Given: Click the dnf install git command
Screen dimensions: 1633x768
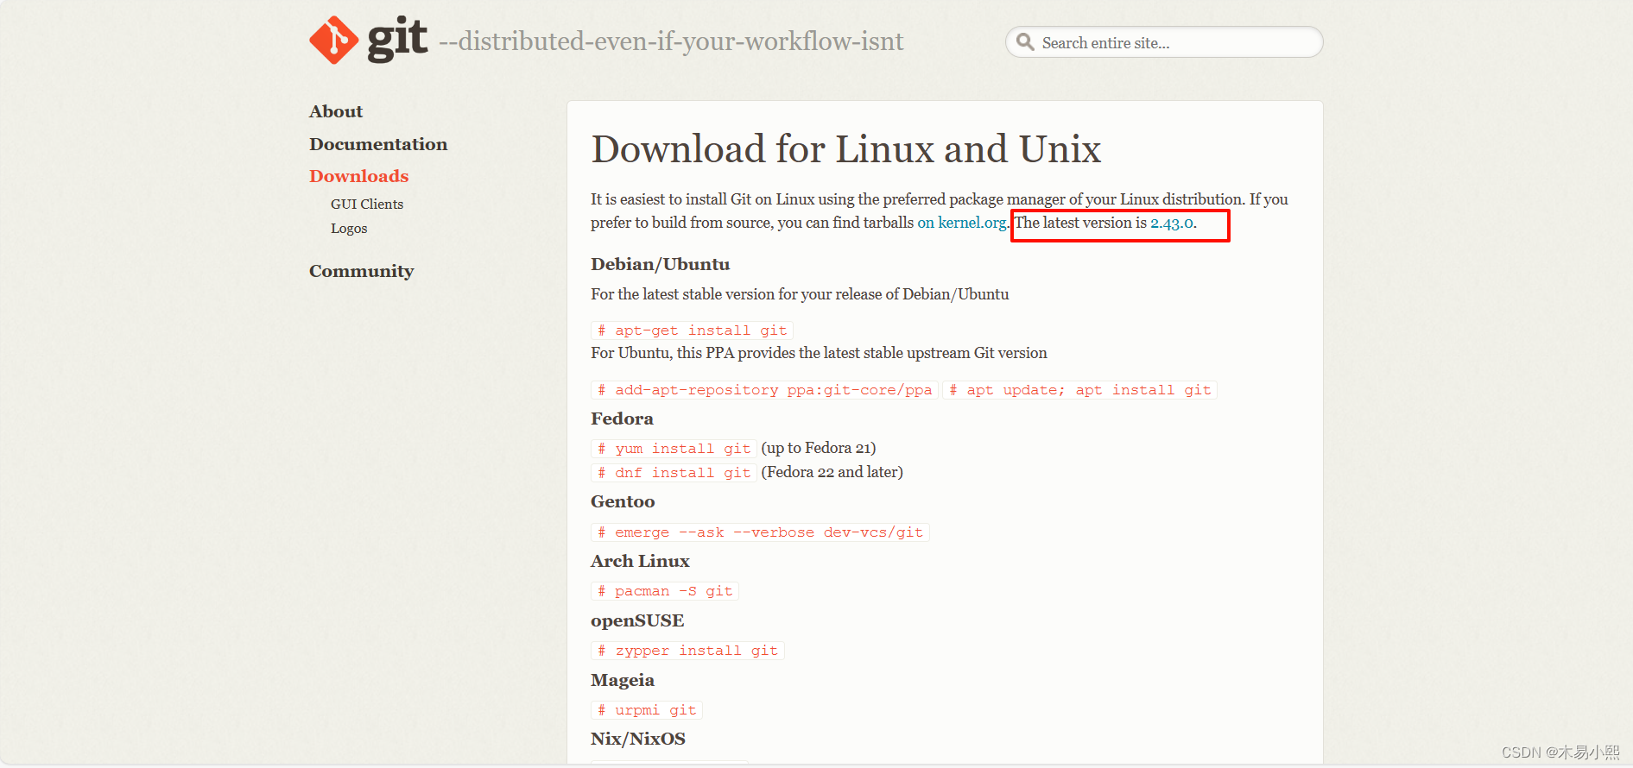Looking at the screenshot, I should (674, 473).
